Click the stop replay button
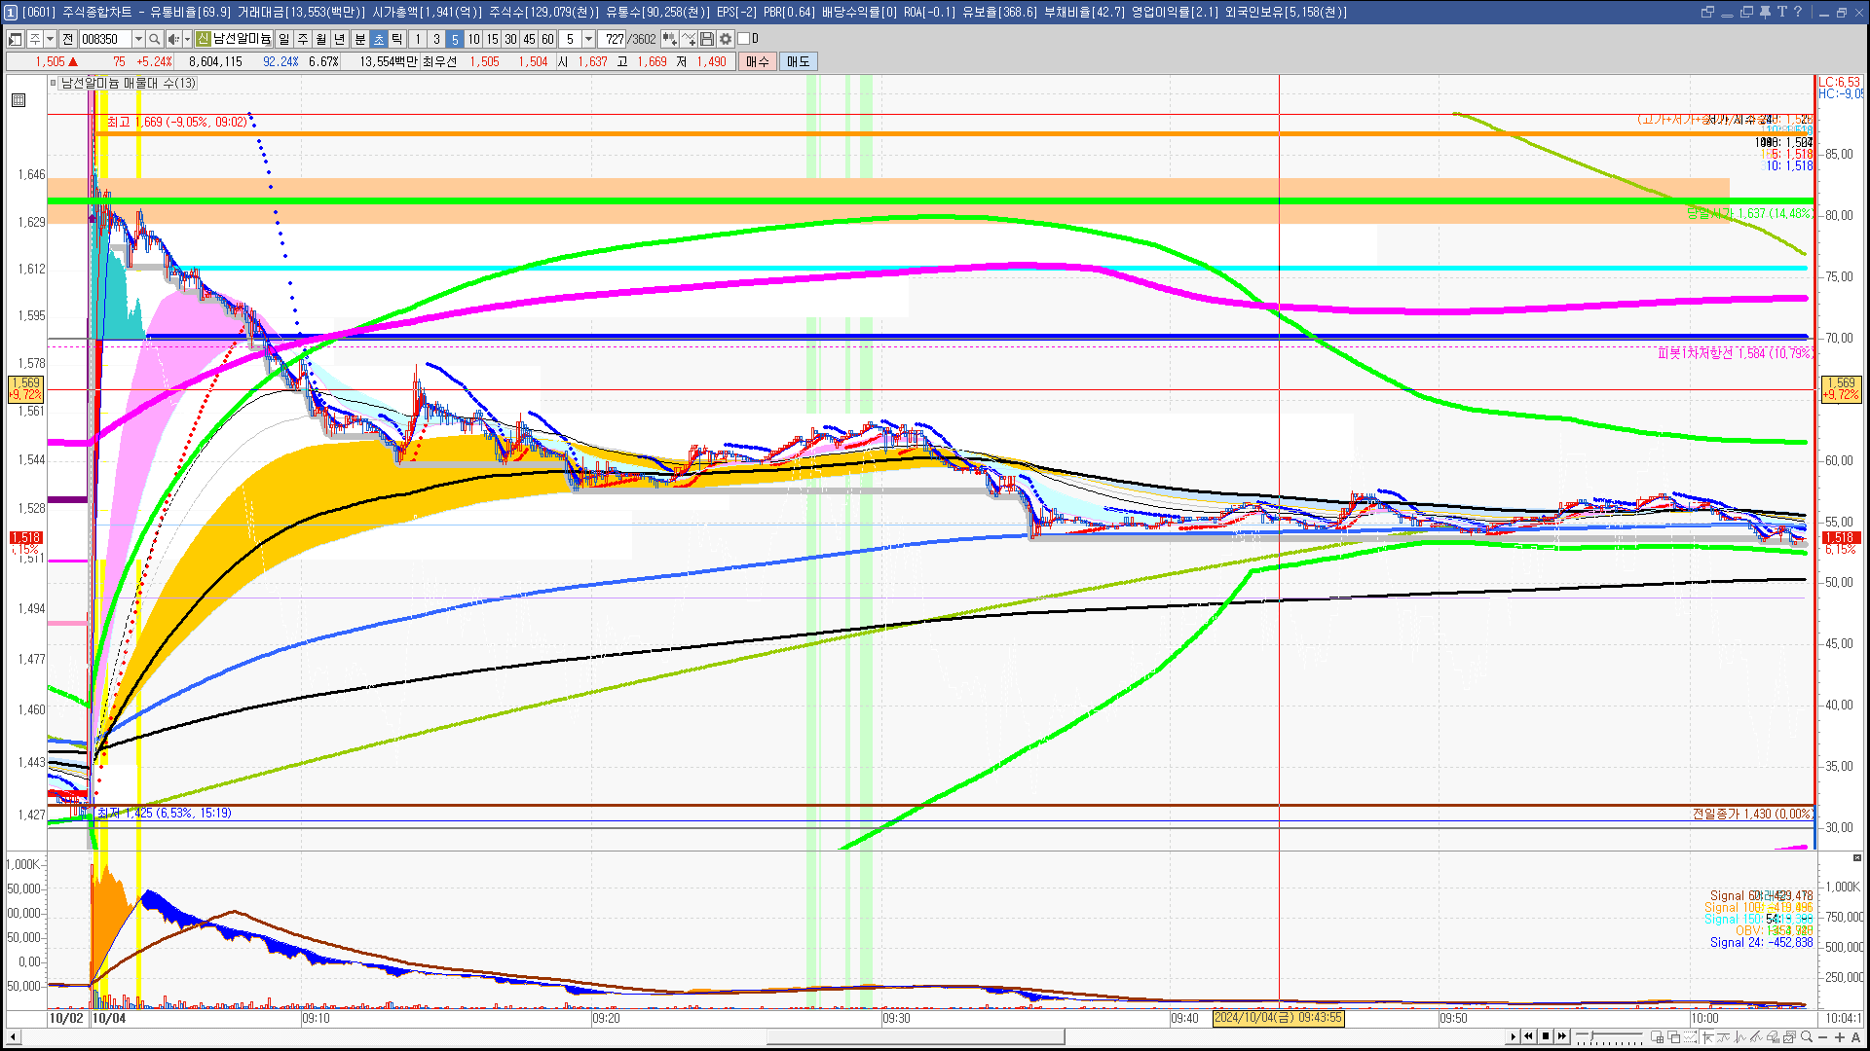 point(1545,1036)
